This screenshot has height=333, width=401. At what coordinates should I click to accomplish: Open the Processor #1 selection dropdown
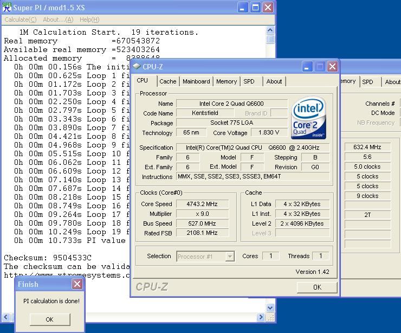coord(229,256)
